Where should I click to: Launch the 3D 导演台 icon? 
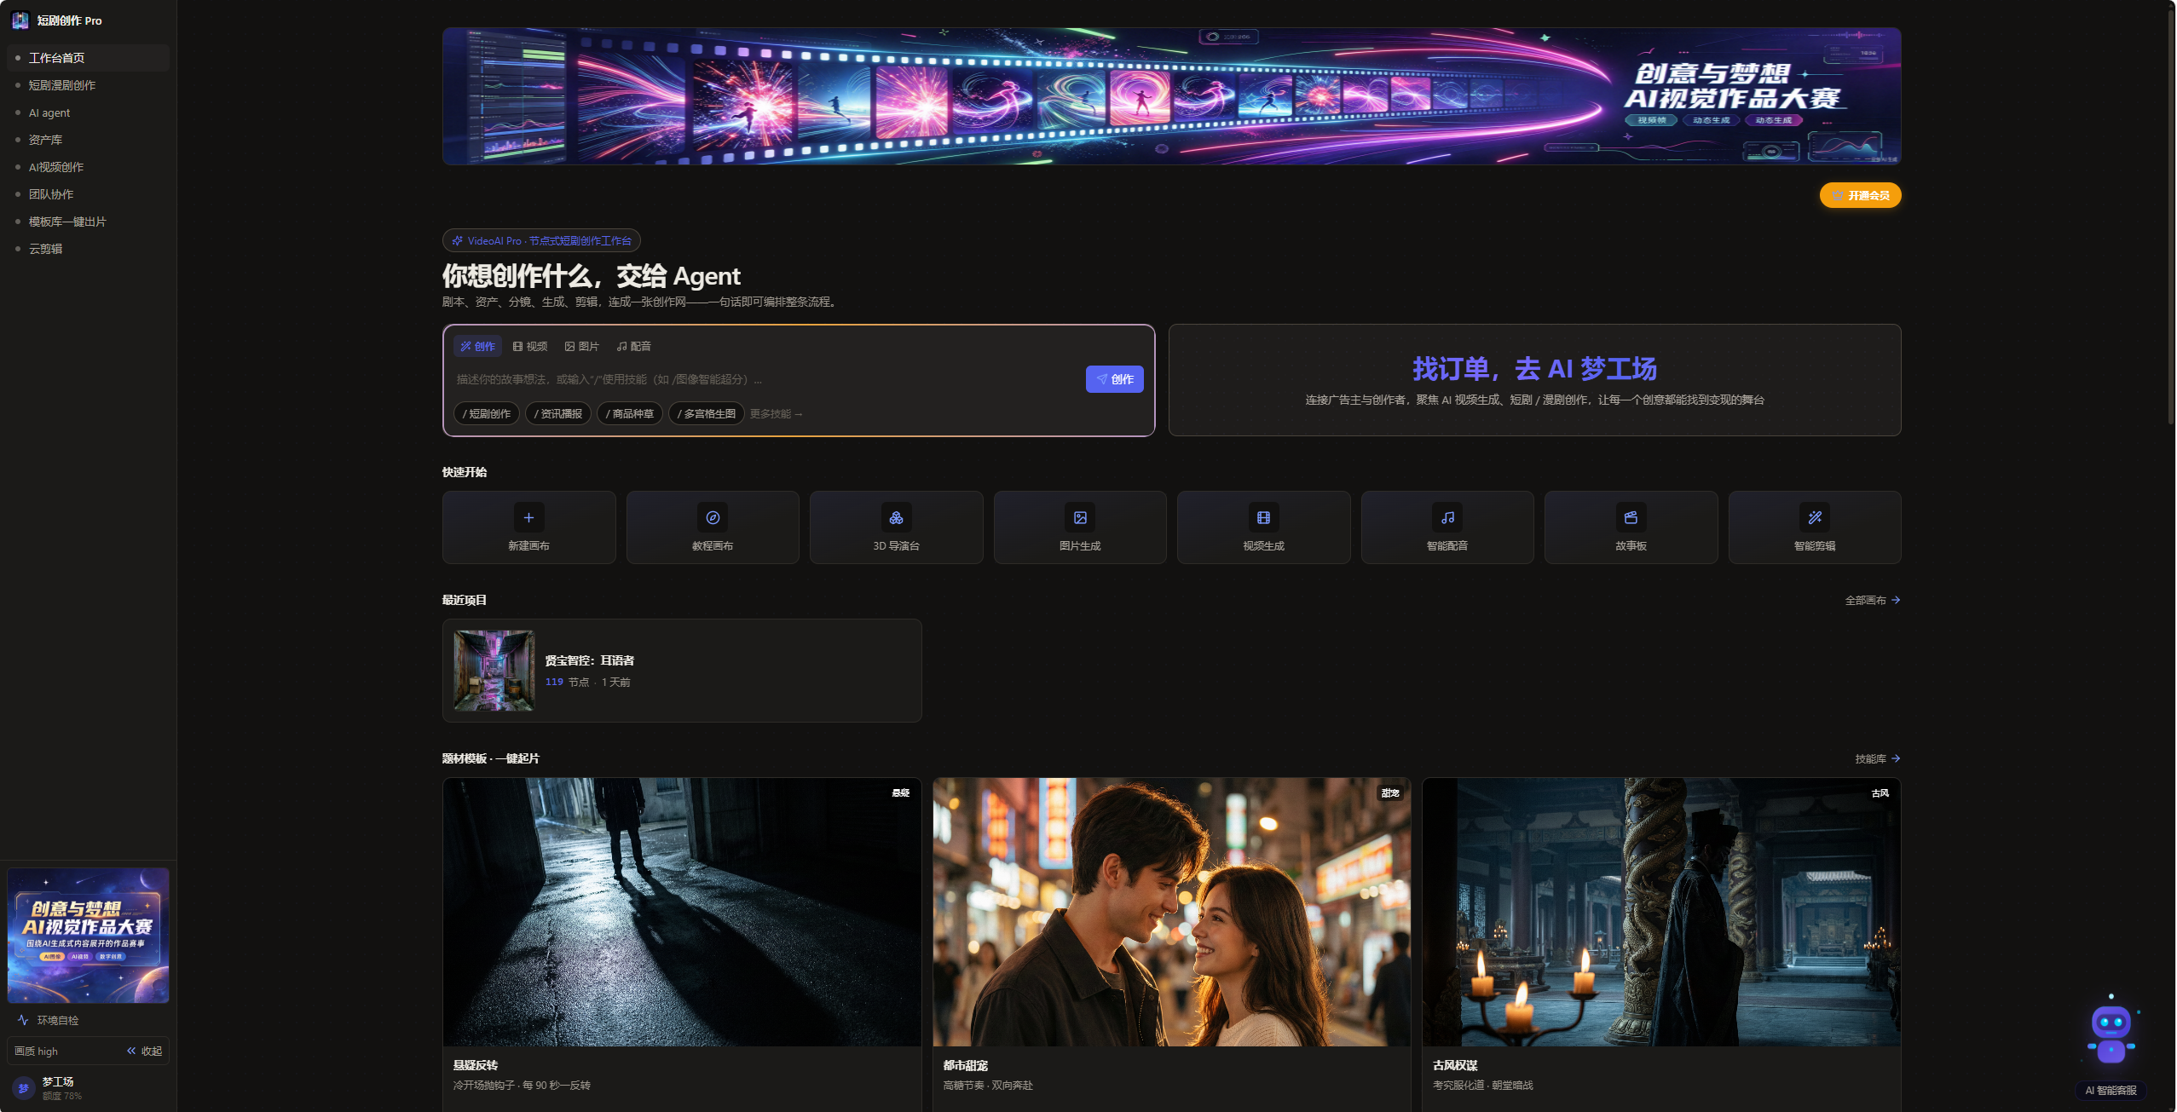click(x=896, y=517)
